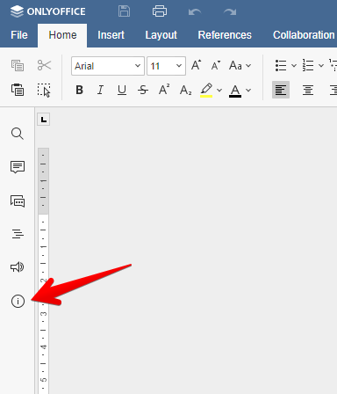The image size is (337, 394).
Task: Open Search in left sidebar
Action: 18,134
